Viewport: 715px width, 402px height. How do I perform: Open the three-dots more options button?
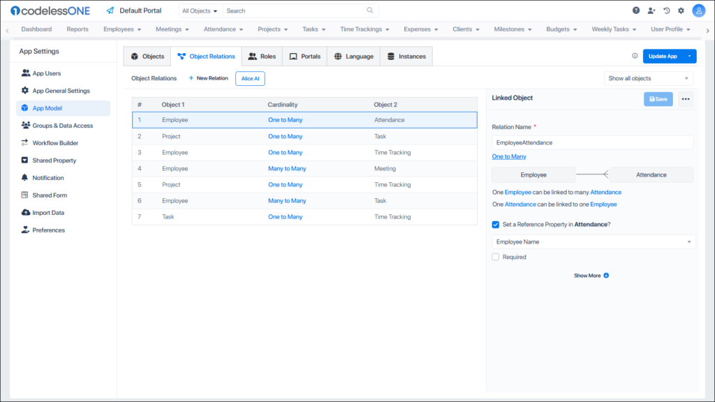686,99
